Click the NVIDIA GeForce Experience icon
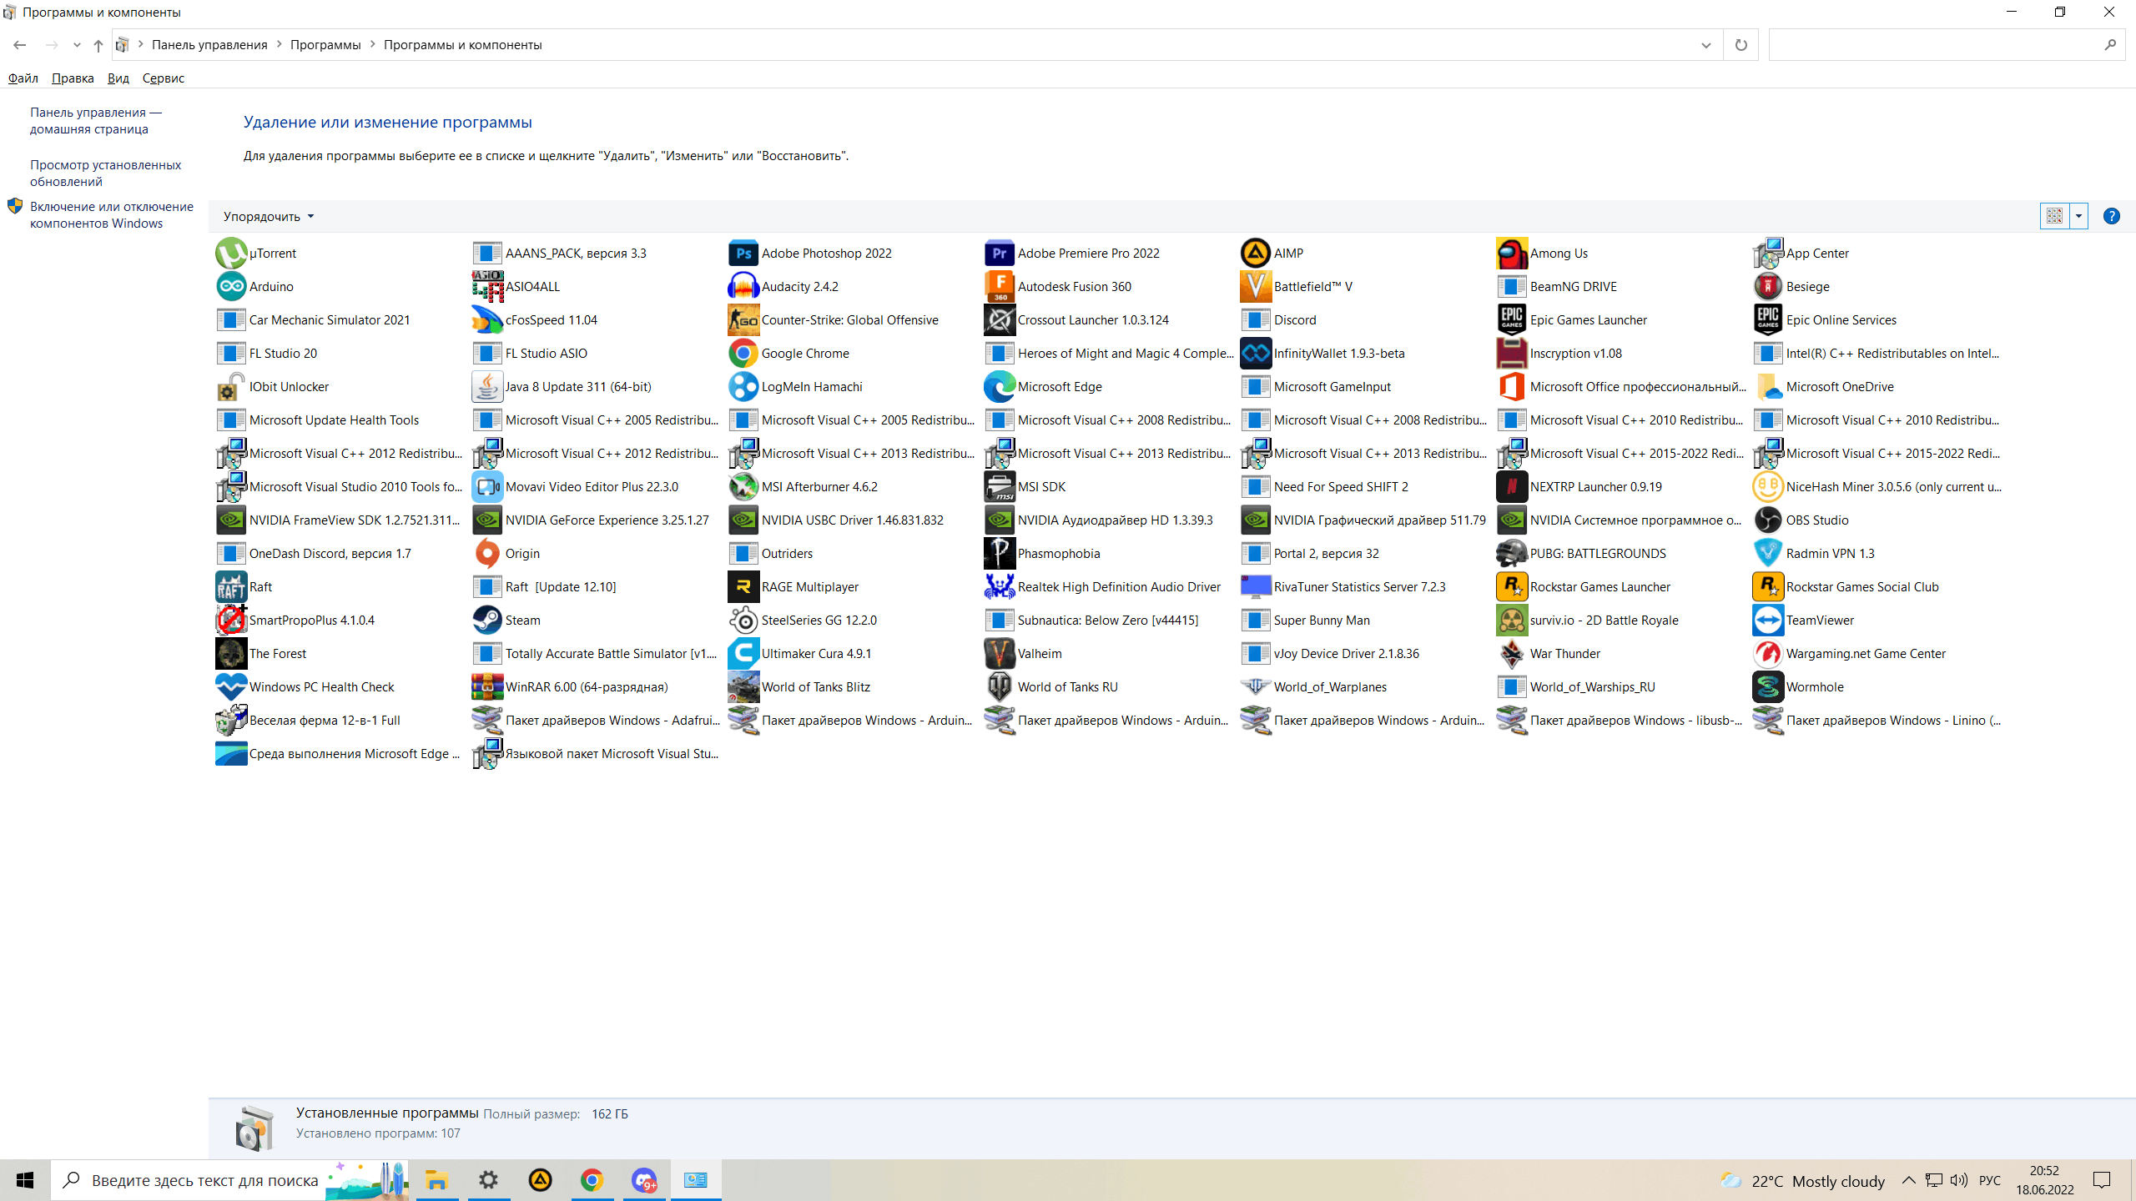The width and height of the screenshot is (2136, 1201). click(487, 520)
